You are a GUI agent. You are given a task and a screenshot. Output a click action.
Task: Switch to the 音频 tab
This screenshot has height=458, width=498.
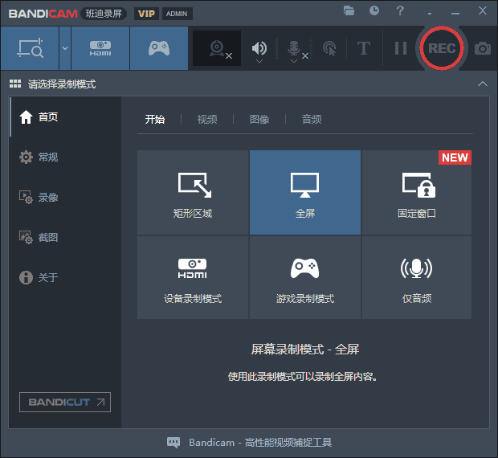312,119
